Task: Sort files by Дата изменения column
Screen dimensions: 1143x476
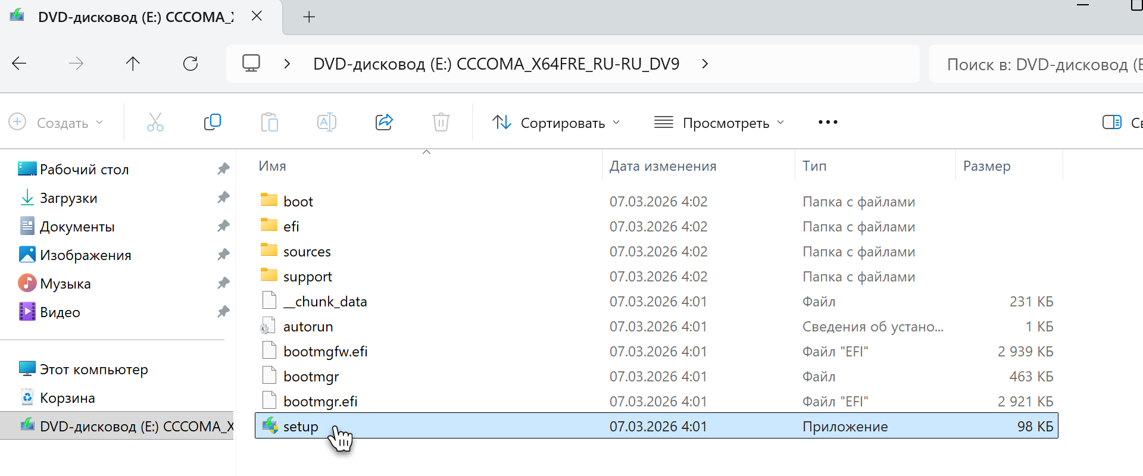Action: (x=663, y=166)
